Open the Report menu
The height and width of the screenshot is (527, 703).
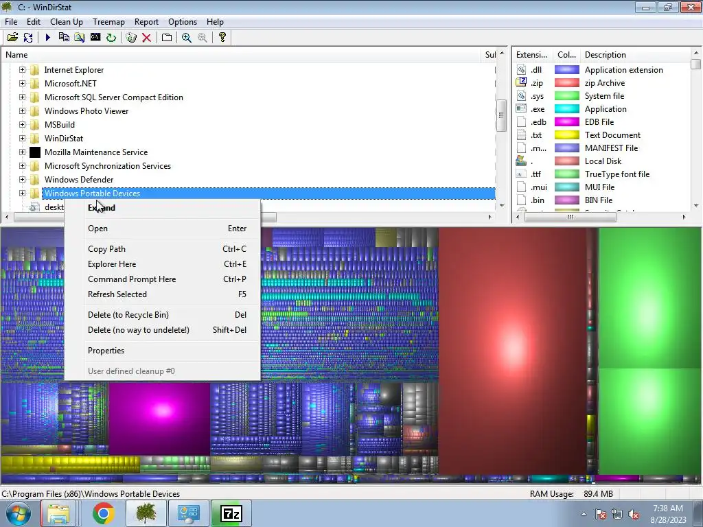pyautogui.click(x=147, y=22)
